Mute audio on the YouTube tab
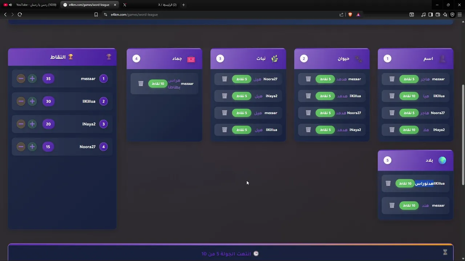 tap(10, 5)
